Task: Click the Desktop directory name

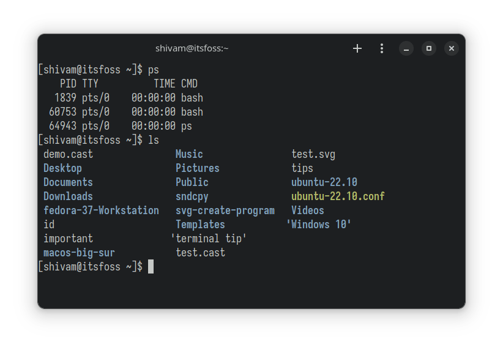Action: pos(62,168)
